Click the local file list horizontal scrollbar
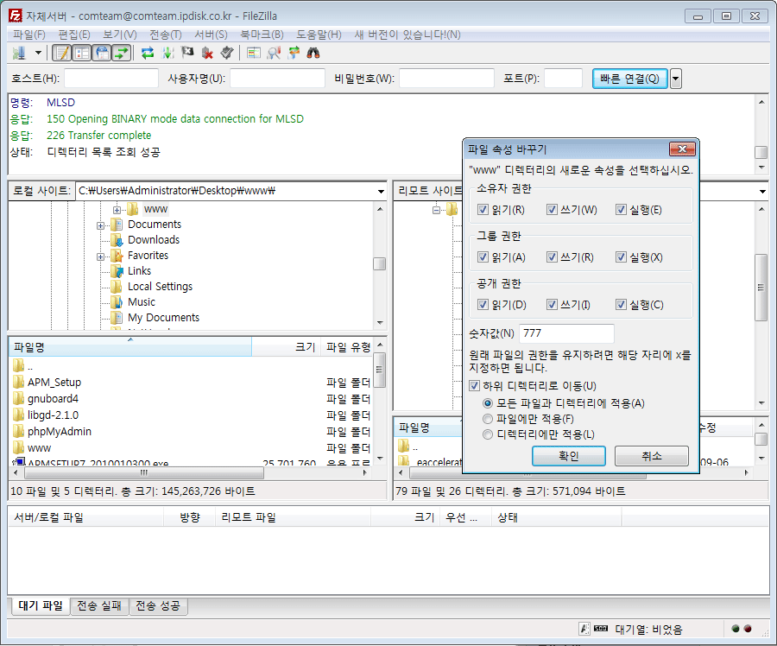Screen dimensions: 777x646 (x=143, y=473)
